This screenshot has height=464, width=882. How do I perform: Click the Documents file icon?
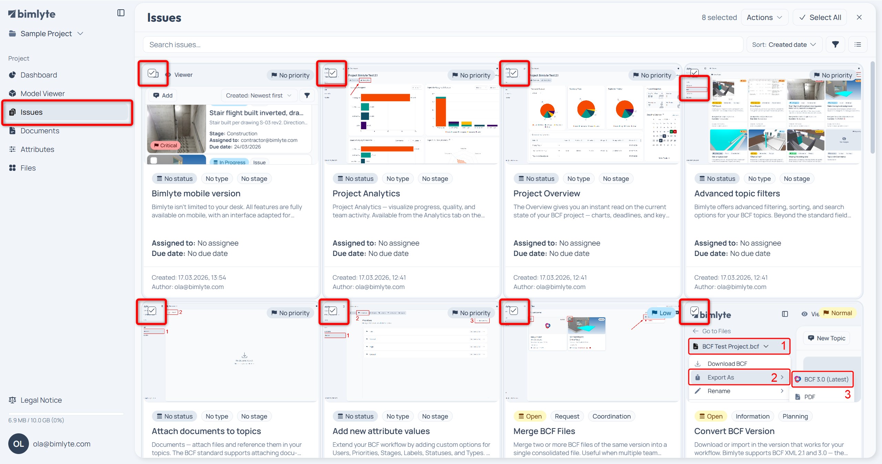coord(12,131)
